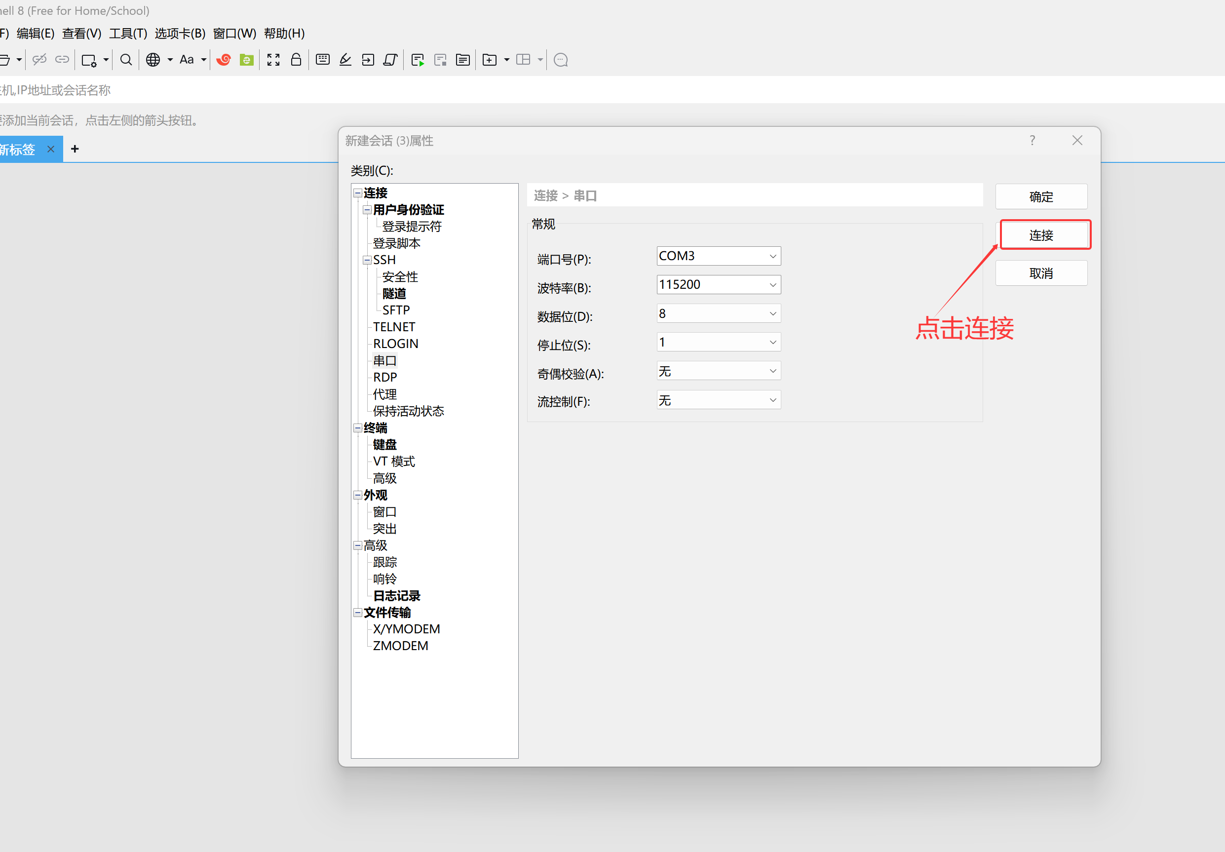This screenshot has width=1225, height=852.
Task: Click the session properties gear icon
Action: click(x=88, y=60)
